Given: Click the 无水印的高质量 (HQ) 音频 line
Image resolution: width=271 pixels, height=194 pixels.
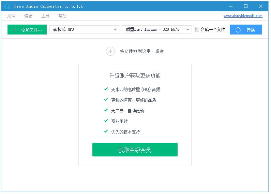Looking at the screenshot, I should pos(136,89).
